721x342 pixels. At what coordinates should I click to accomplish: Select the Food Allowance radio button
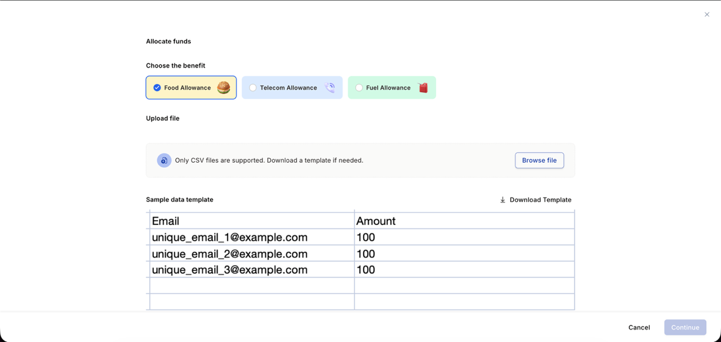click(157, 88)
